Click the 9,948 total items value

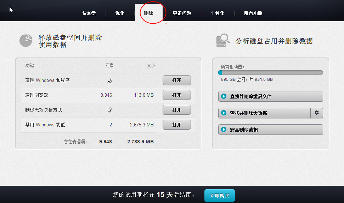[x=106, y=142]
